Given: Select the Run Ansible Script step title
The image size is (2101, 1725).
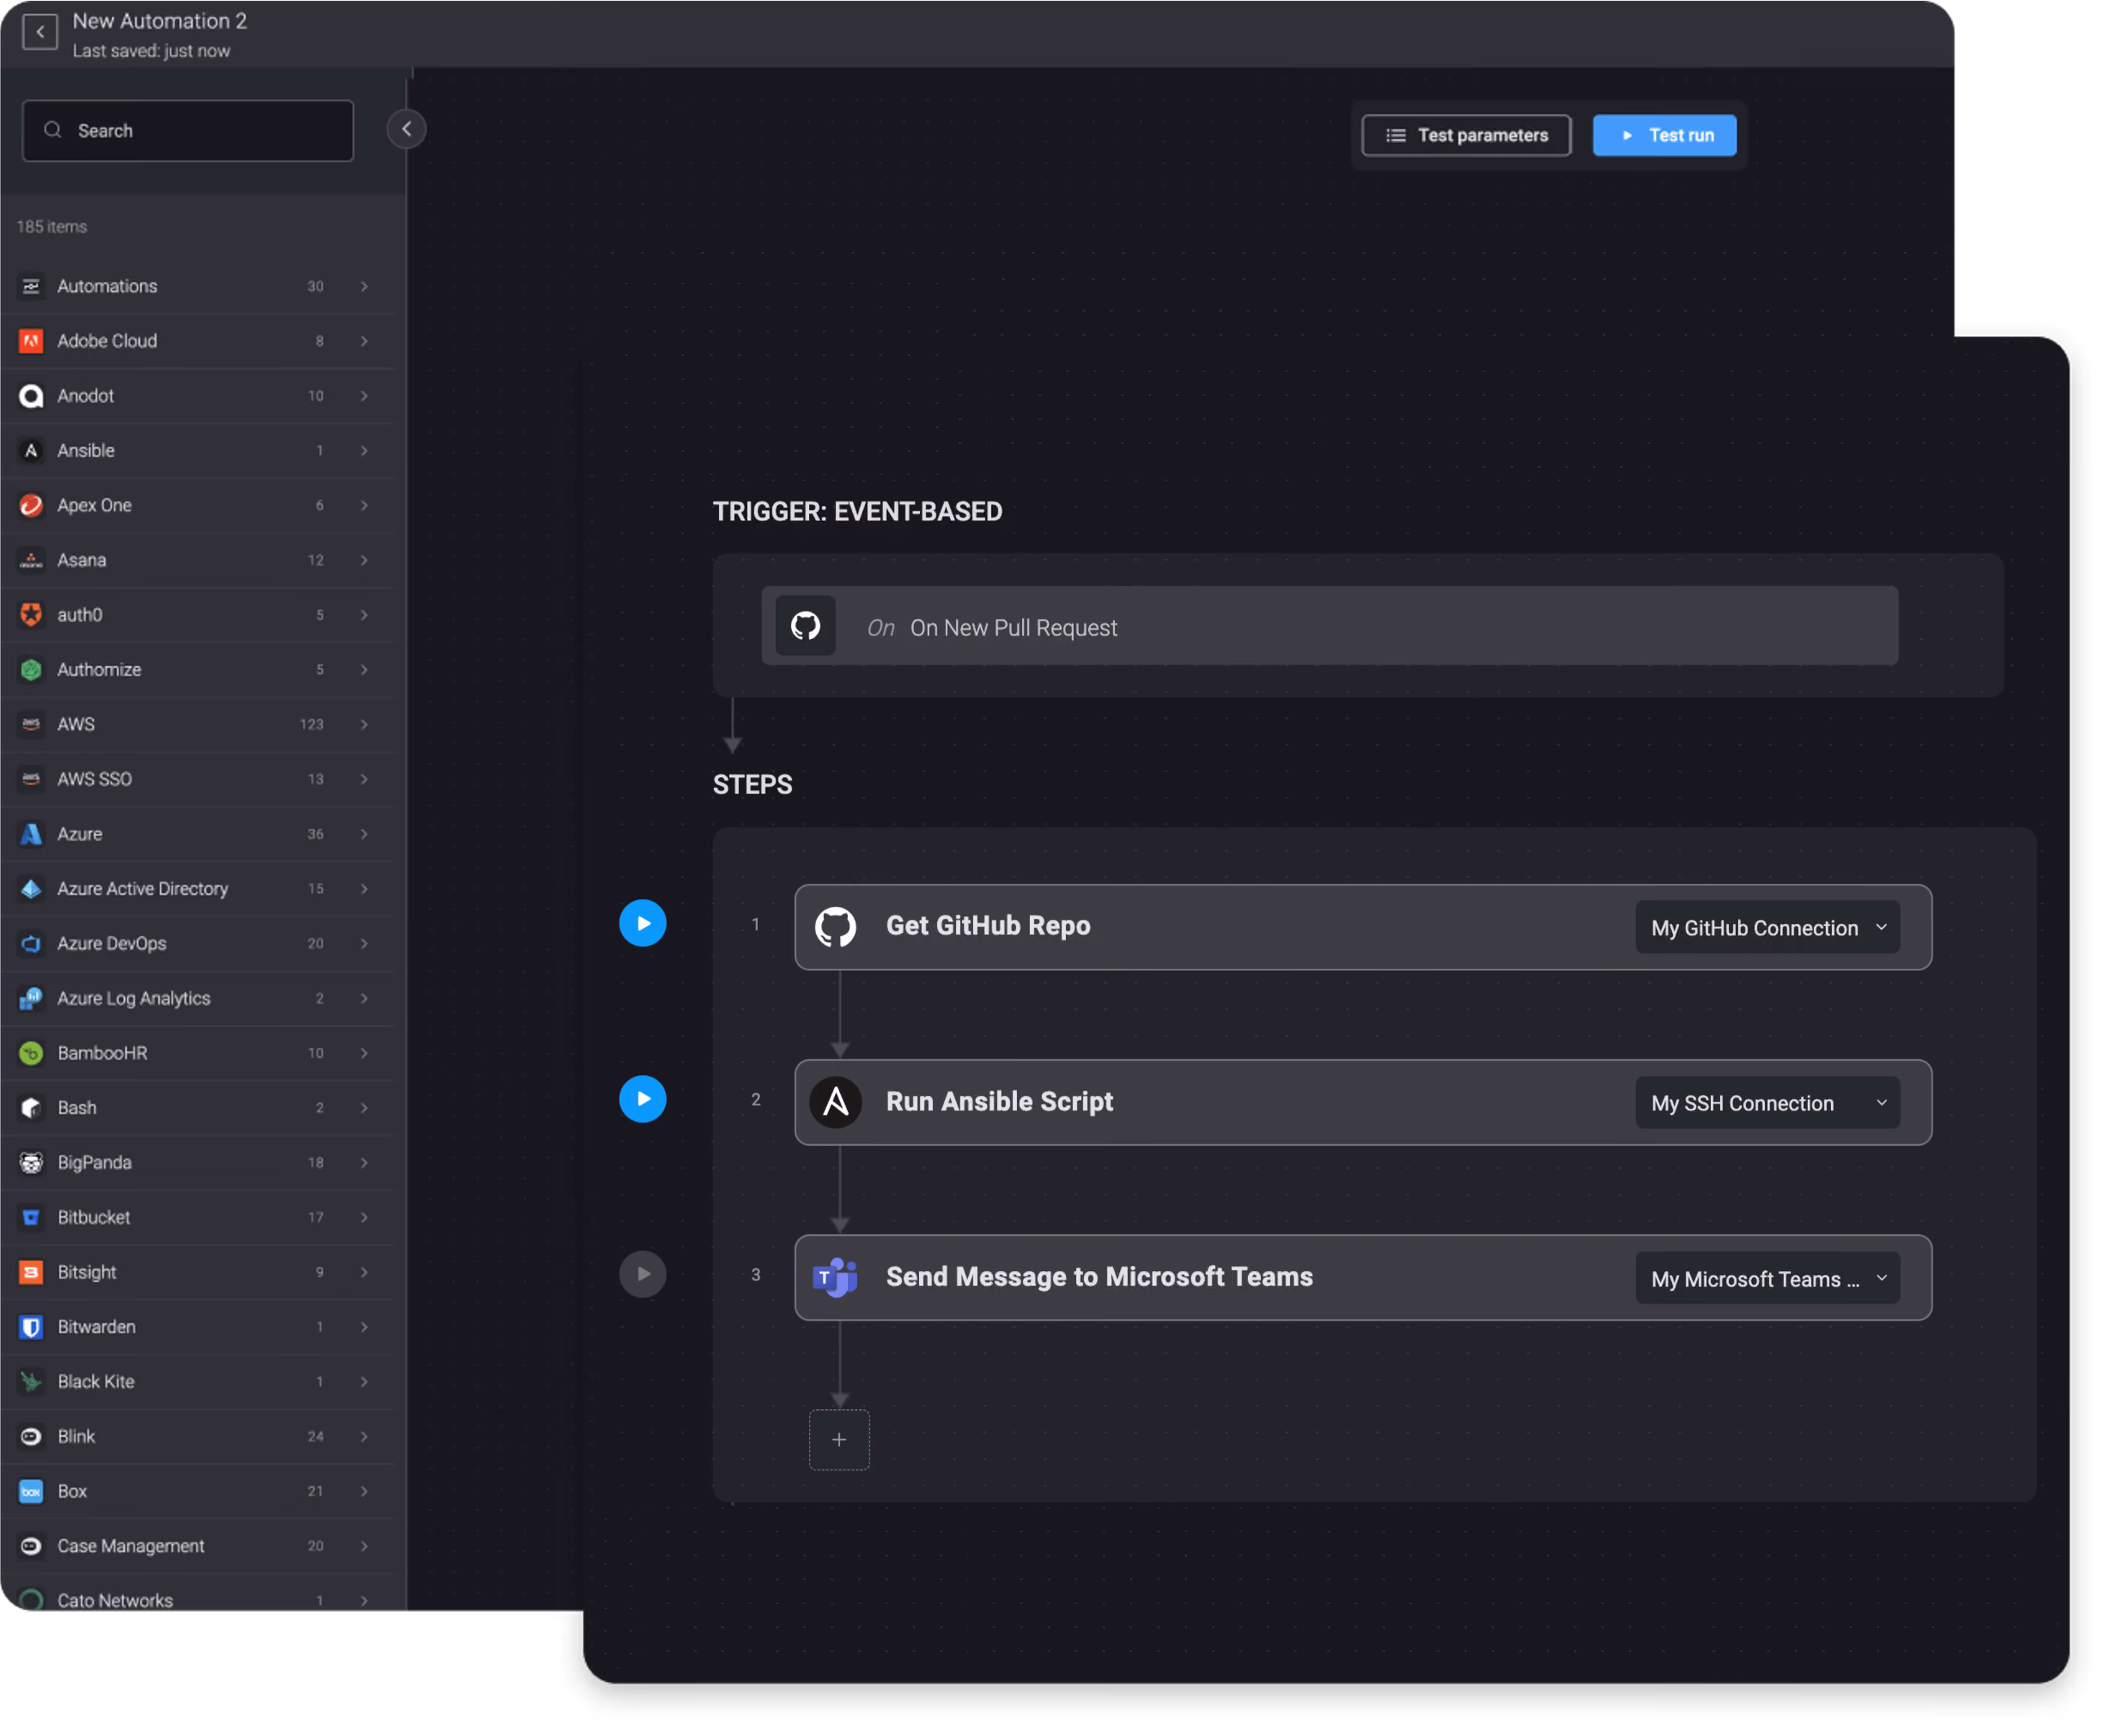Looking at the screenshot, I should click(x=1000, y=1102).
